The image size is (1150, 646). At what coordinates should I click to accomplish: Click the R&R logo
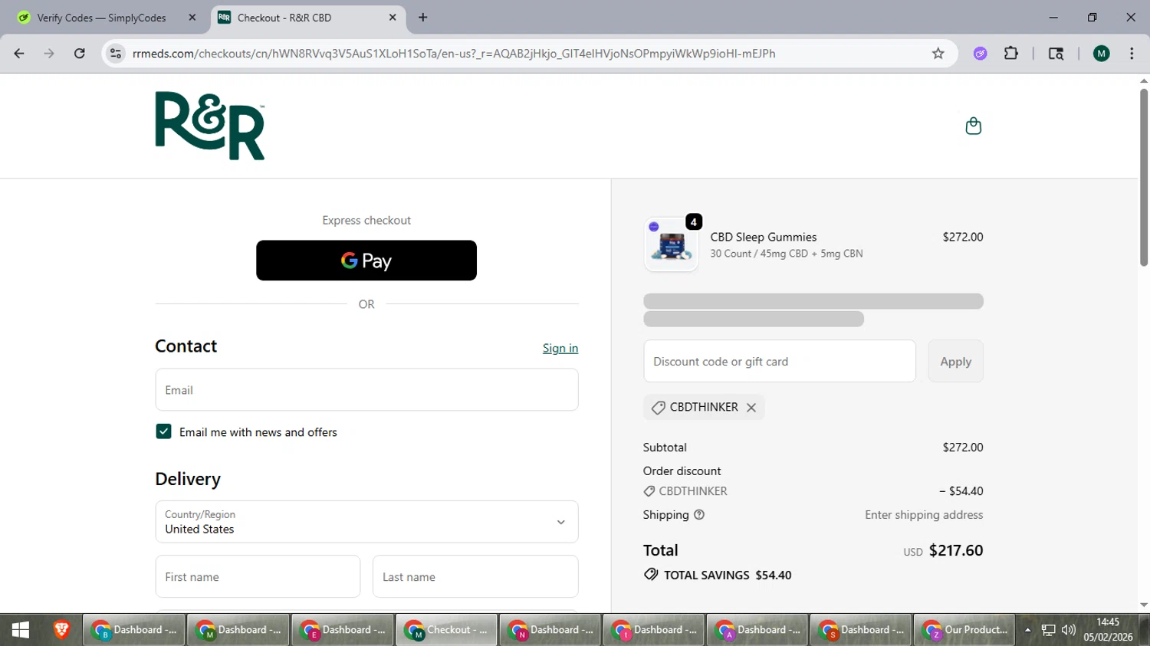click(209, 126)
